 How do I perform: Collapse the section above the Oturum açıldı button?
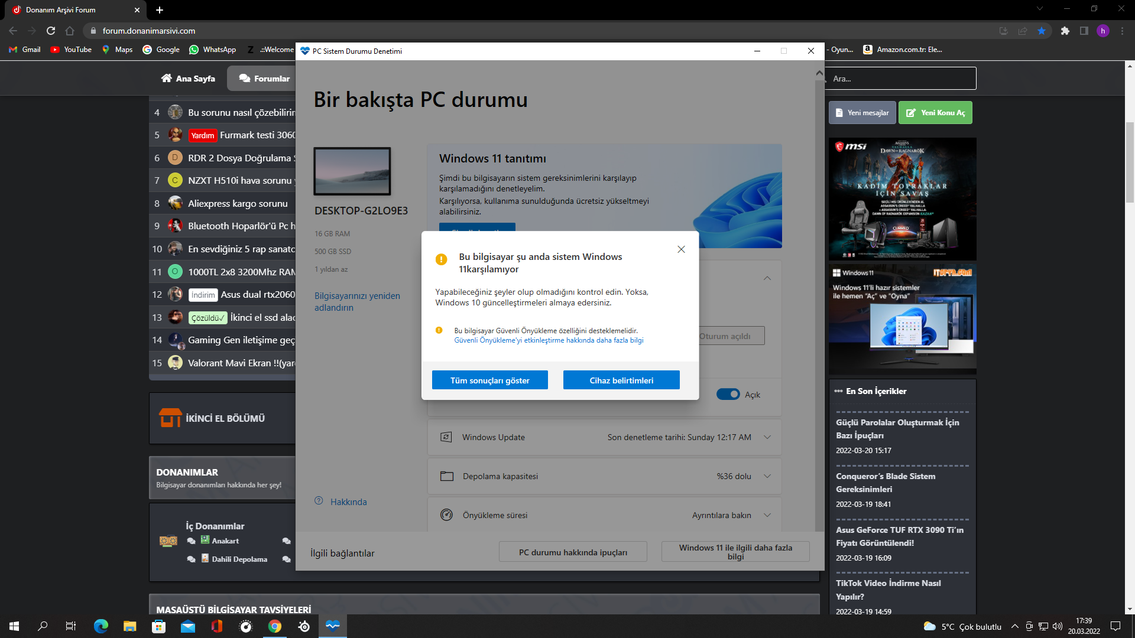[767, 278]
